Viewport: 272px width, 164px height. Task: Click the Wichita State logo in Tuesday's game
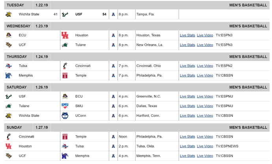point(9,14)
